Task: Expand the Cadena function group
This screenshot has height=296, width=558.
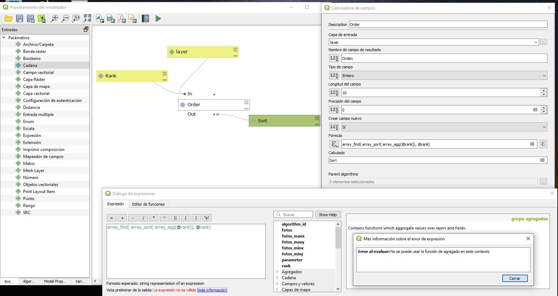Action: 277,278
